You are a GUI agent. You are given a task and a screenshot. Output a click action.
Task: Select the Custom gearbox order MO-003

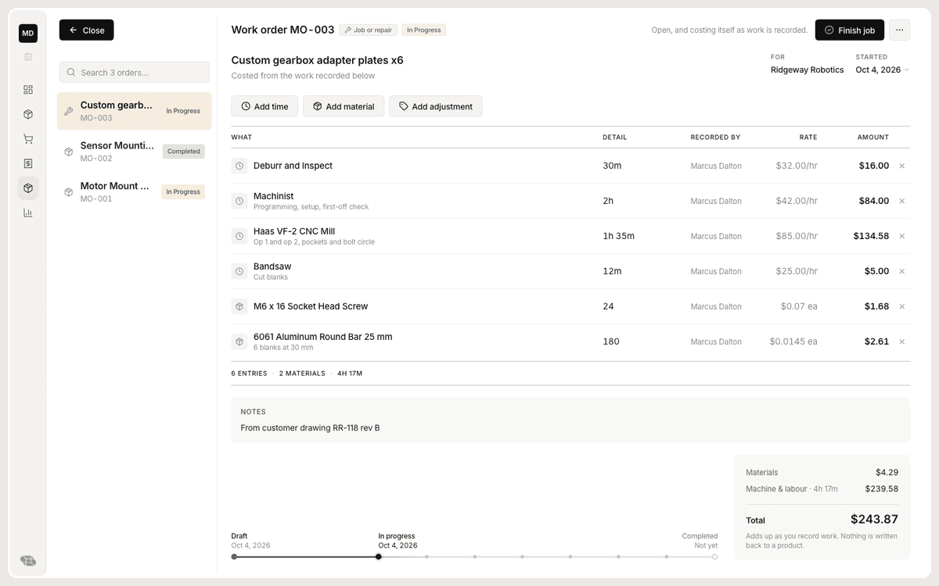[x=135, y=111]
